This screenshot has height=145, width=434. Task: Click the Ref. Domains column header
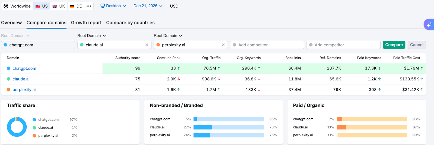click(x=330, y=58)
